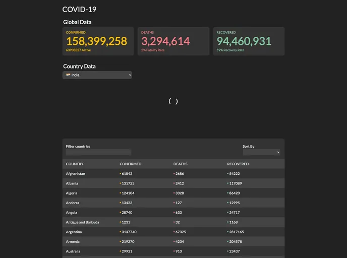Click Argentina recovered value 2817165
The width and height of the screenshot is (347, 258).
[237, 232]
